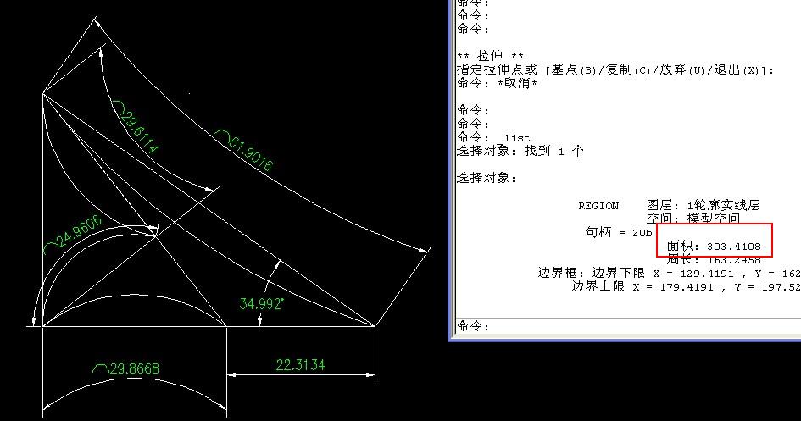Select the arc length dimension text 24.9606
The width and height of the screenshot is (801, 421).
tap(73, 235)
